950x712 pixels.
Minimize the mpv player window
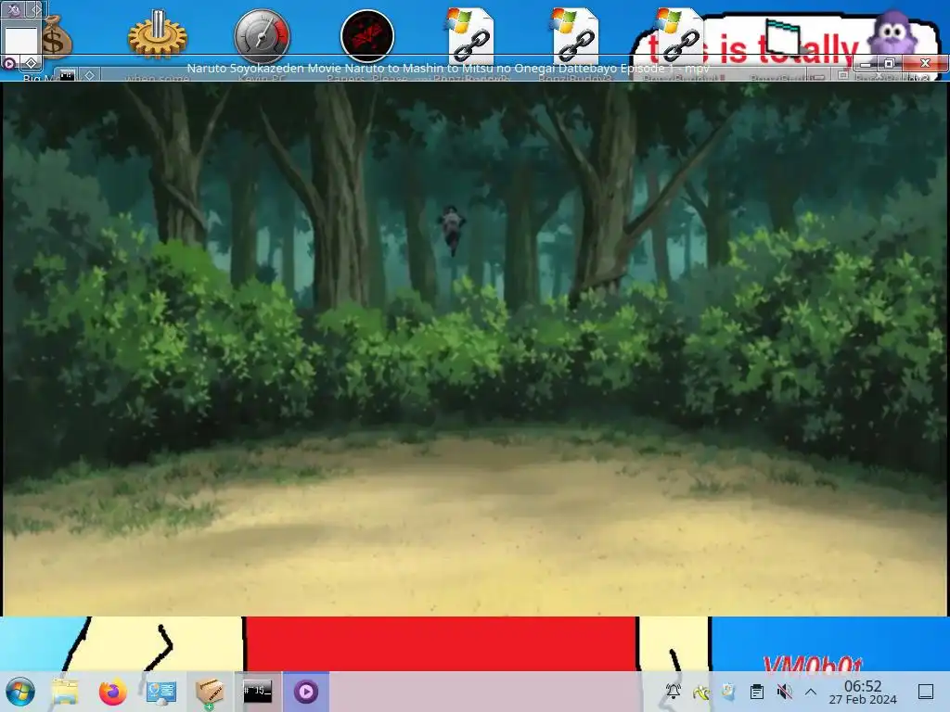[x=867, y=63]
